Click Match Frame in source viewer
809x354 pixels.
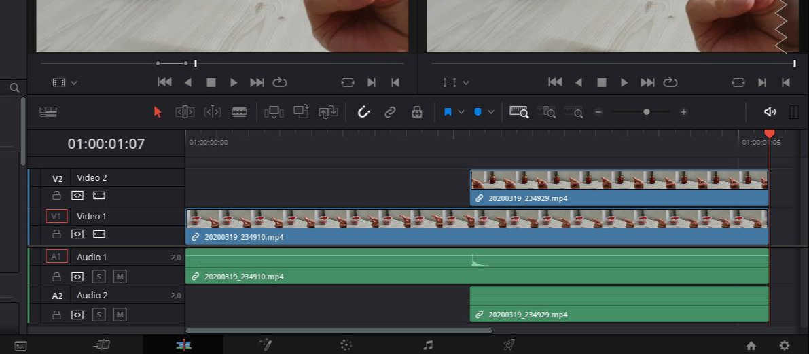348,83
